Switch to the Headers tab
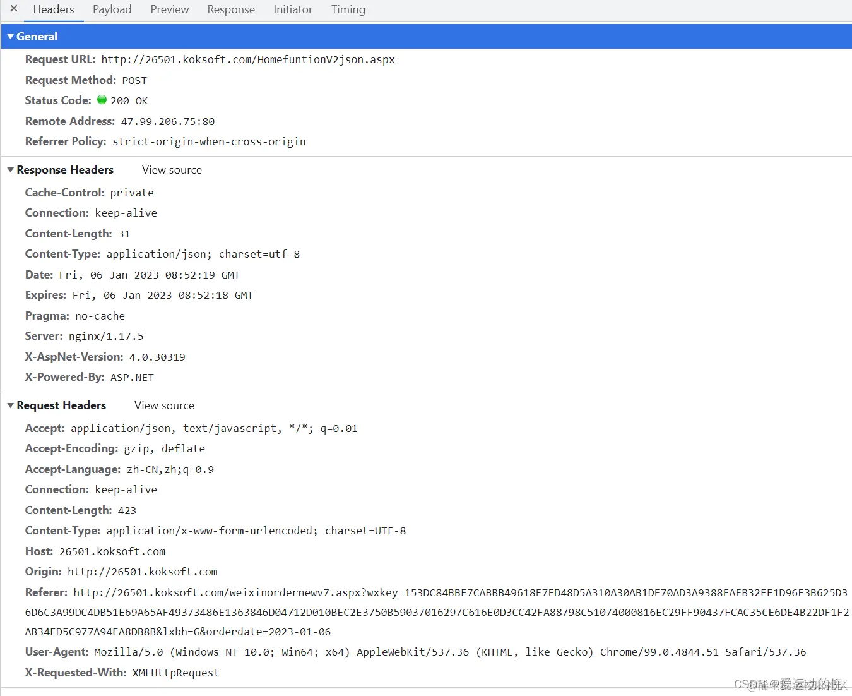852x696 pixels. [x=54, y=9]
